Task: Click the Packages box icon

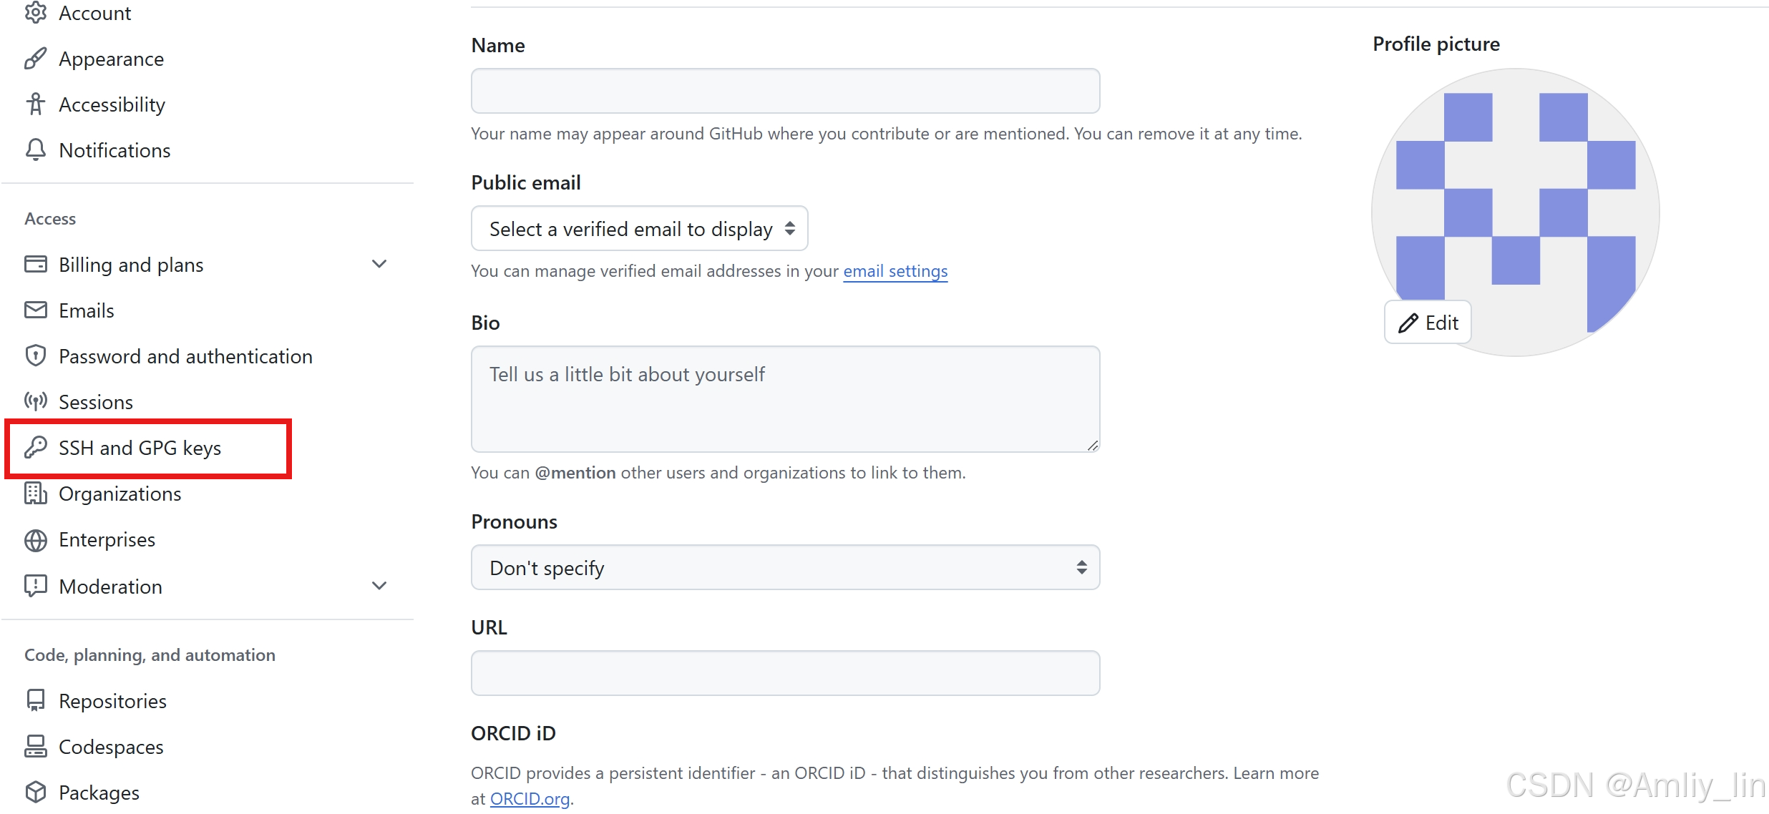Action: (x=35, y=793)
